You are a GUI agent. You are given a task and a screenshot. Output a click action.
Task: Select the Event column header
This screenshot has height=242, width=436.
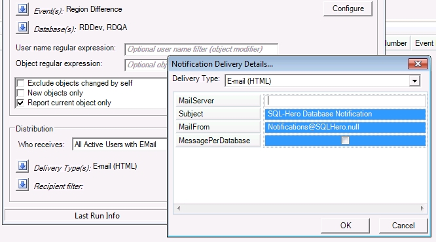click(424, 43)
